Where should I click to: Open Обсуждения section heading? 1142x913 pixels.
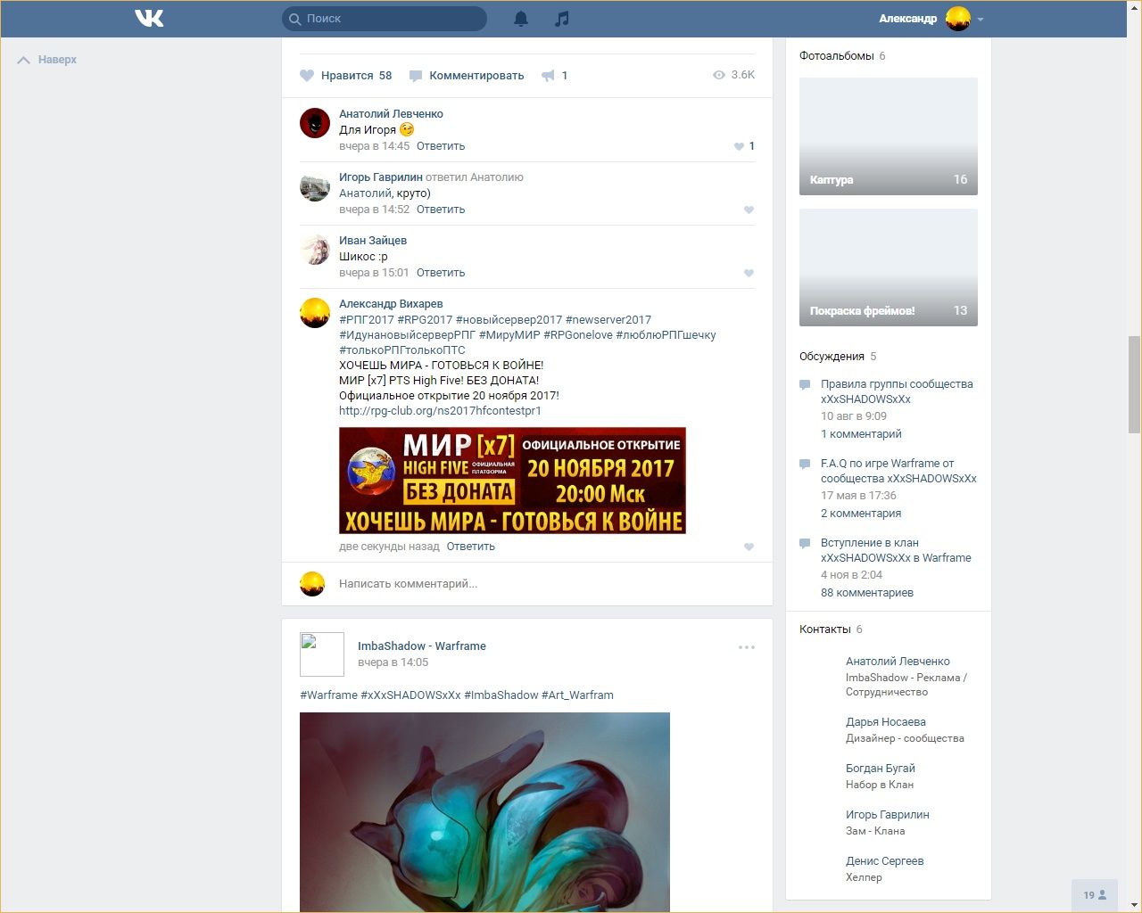point(832,357)
